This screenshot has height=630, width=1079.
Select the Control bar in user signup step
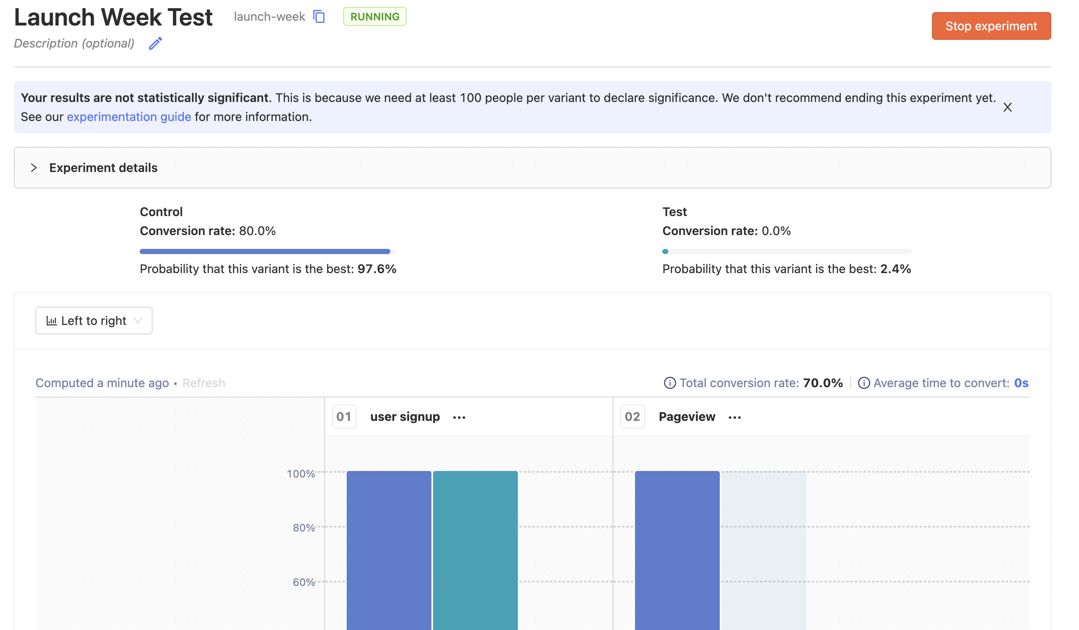389,549
